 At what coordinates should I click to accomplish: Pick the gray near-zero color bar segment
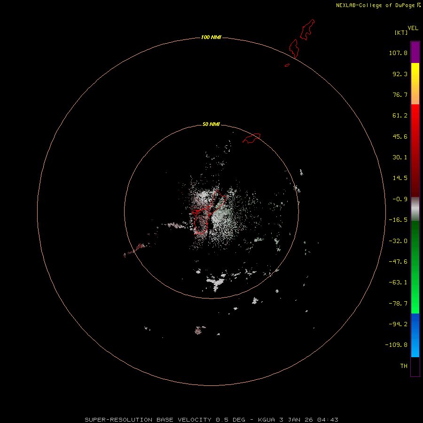415,209
